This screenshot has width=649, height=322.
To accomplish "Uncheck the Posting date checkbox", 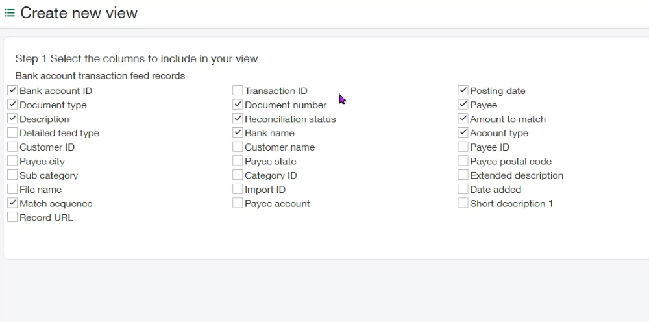I will coord(463,91).
